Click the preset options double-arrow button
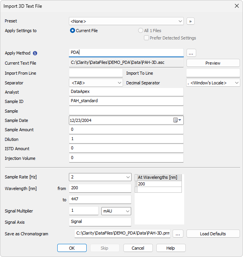Viewport: 243px width, 257px height. [x=190, y=21]
